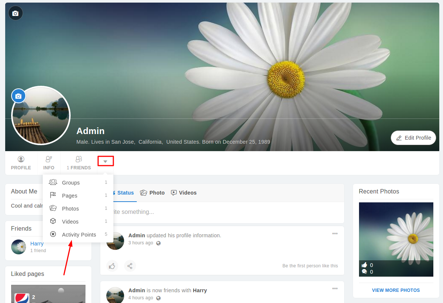Open the Profile icon tab

[21, 163]
